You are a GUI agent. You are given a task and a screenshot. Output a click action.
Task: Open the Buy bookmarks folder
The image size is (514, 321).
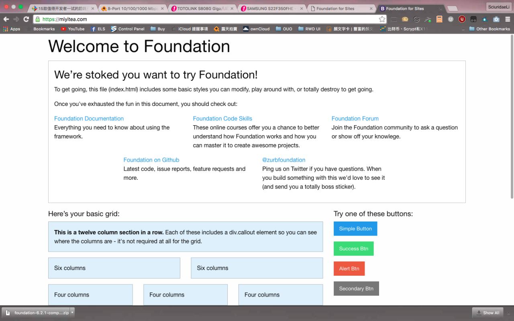pos(158,29)
